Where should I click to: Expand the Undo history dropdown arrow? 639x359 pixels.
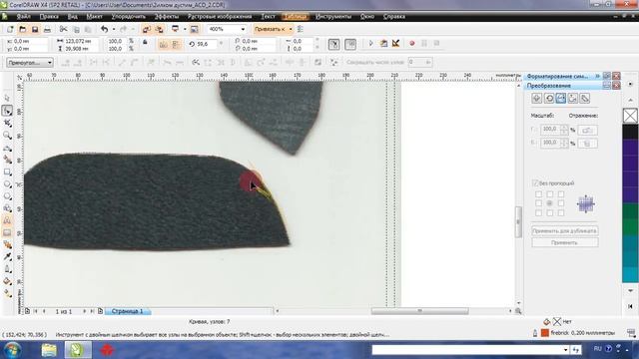point(113,29)
